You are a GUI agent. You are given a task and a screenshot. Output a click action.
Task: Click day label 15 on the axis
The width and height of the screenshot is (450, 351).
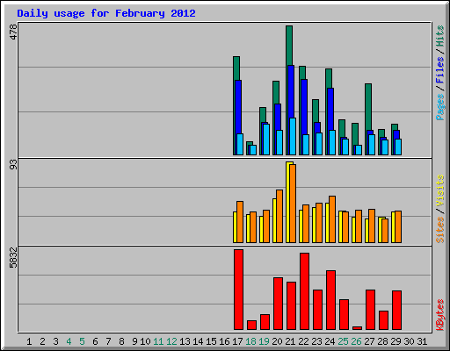211,341
